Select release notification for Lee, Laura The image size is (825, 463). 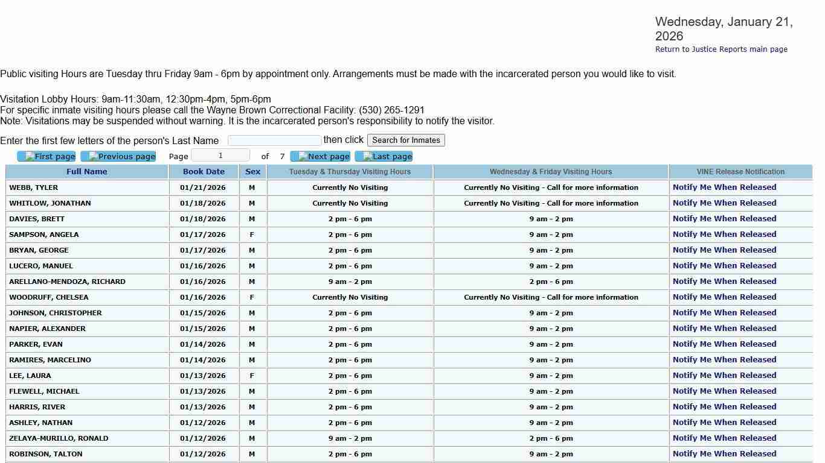tap(724, 376)
